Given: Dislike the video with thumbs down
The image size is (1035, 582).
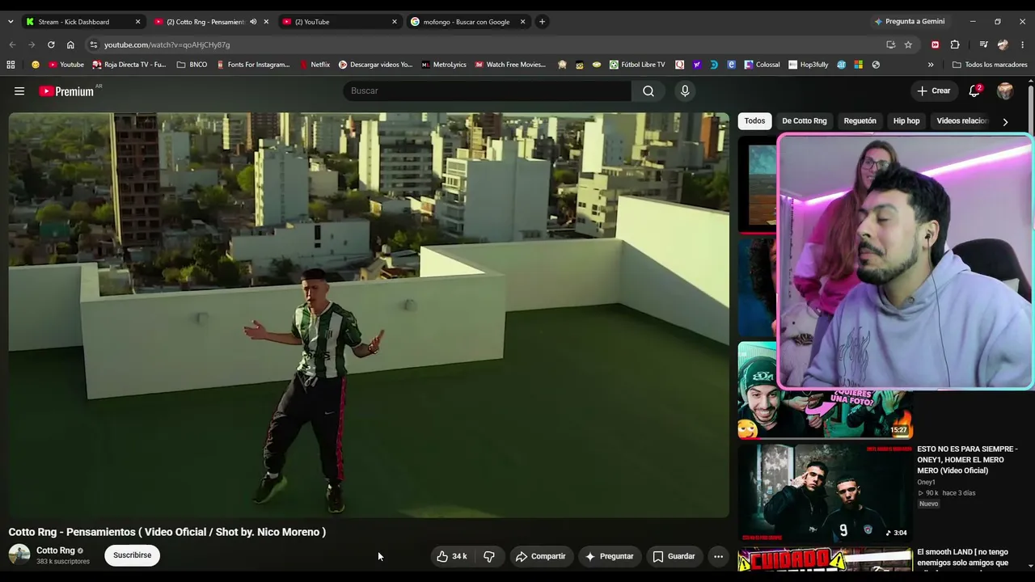Looking at the screenshot, I should click(489, 556).
